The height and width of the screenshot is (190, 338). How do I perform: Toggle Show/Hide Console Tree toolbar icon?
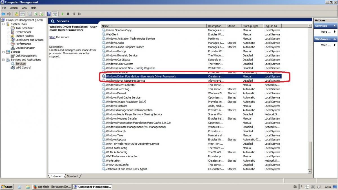pos(22,14)
